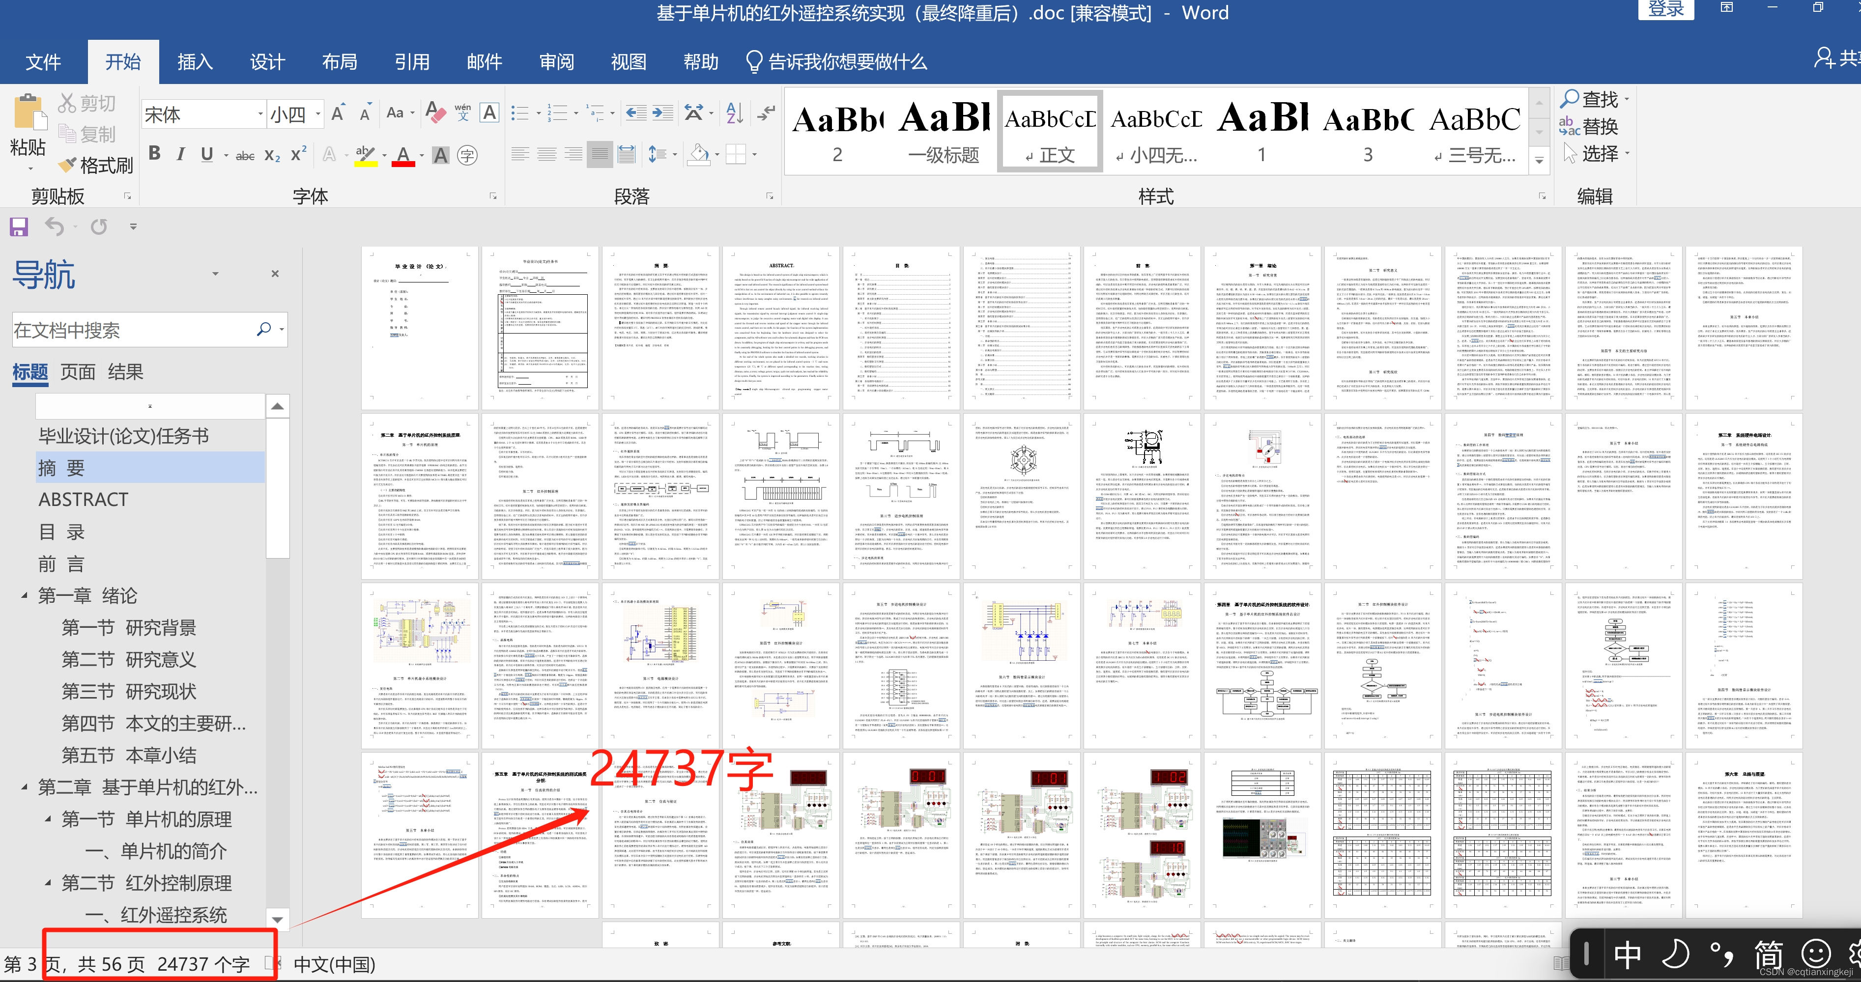This screenshot has height=982, width=1861.
Task: Open the Change Case (Aa) dropdown
Action: [400, 112]
